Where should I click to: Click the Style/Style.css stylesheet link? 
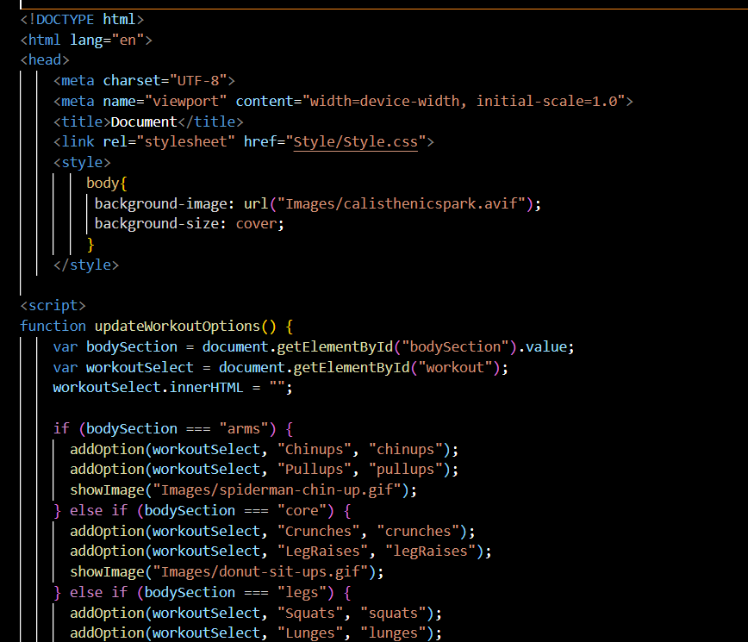pos(355,141)
